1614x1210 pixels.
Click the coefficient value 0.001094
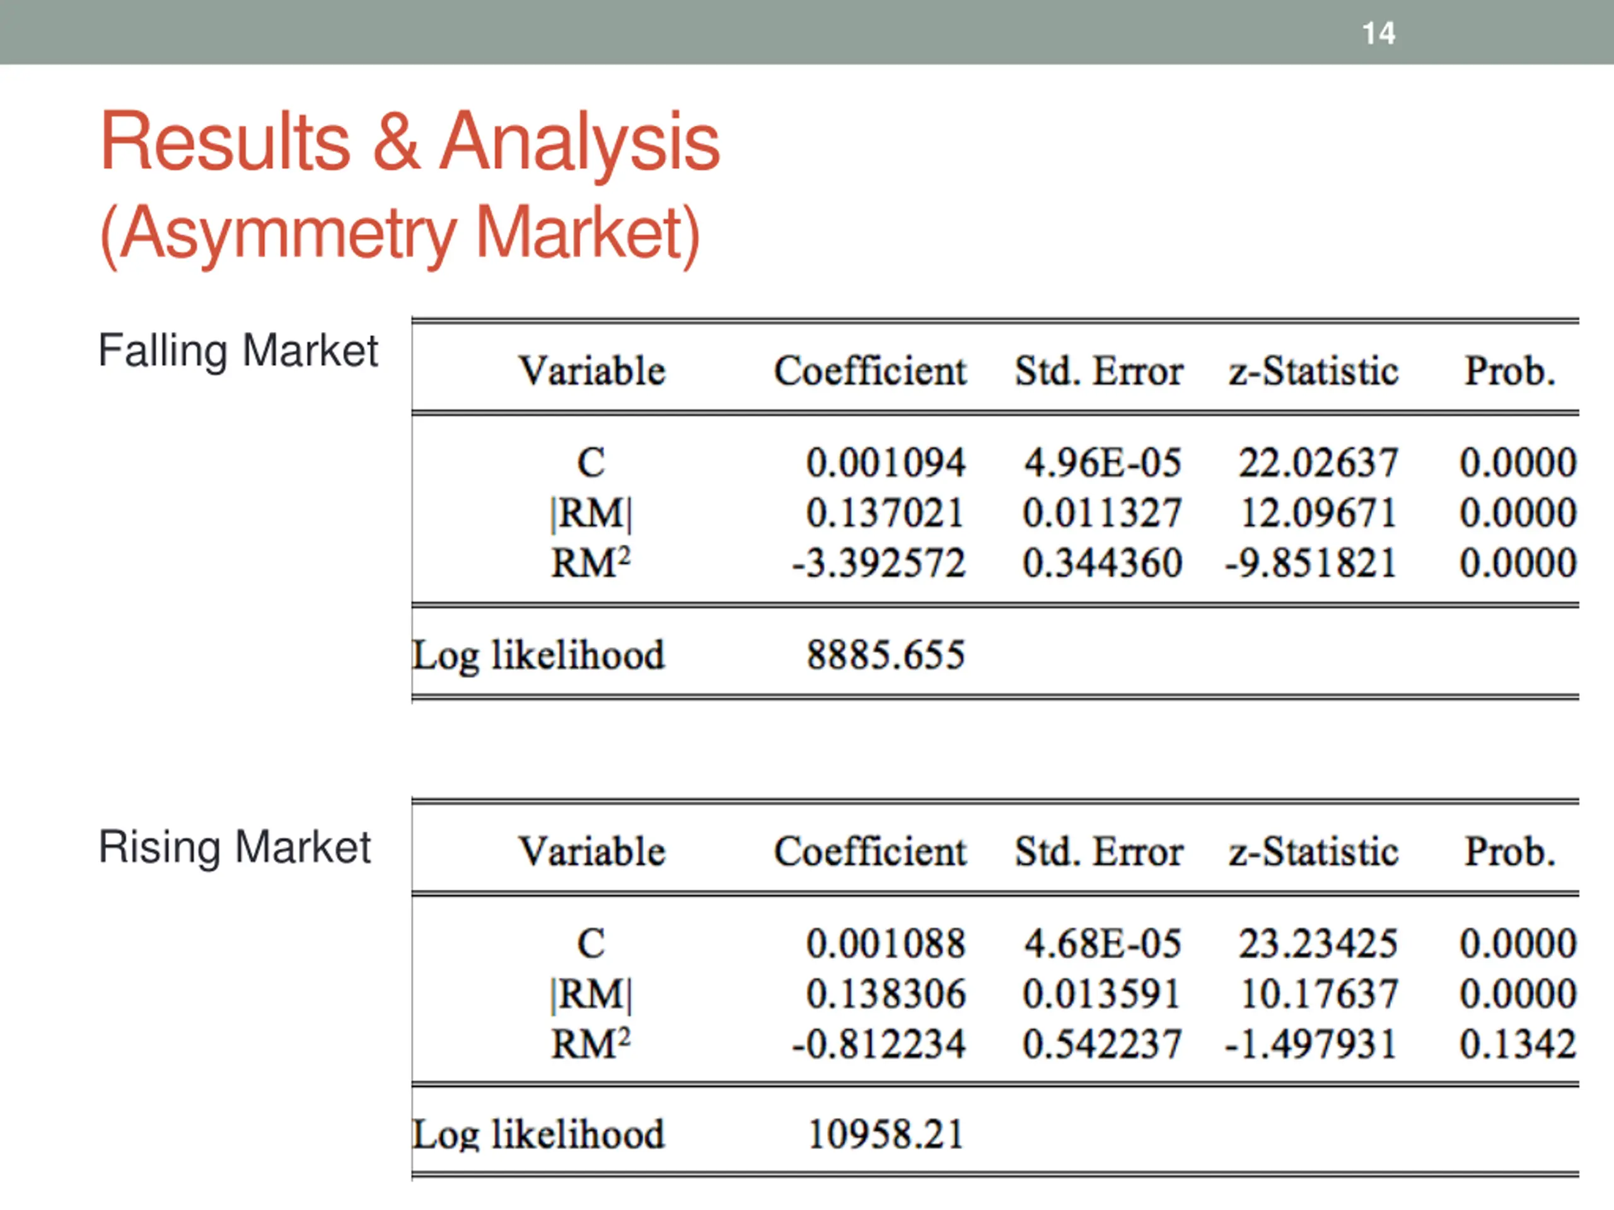pos(885,463)
